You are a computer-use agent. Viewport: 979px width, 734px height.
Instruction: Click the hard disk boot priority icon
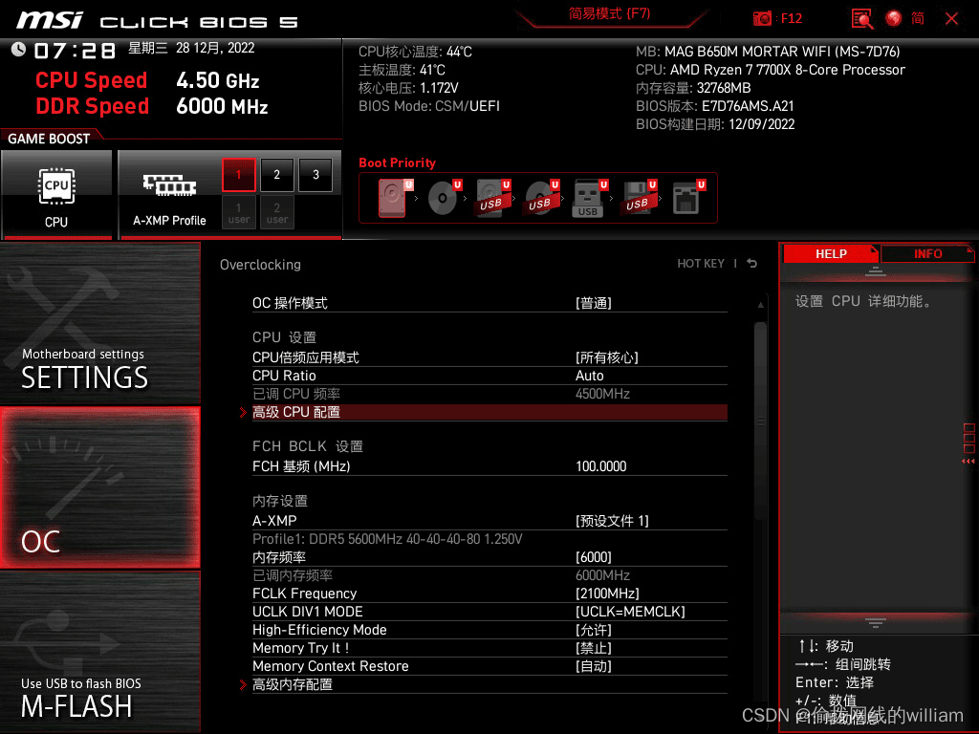pyautogui.click(x=394, y=197)
